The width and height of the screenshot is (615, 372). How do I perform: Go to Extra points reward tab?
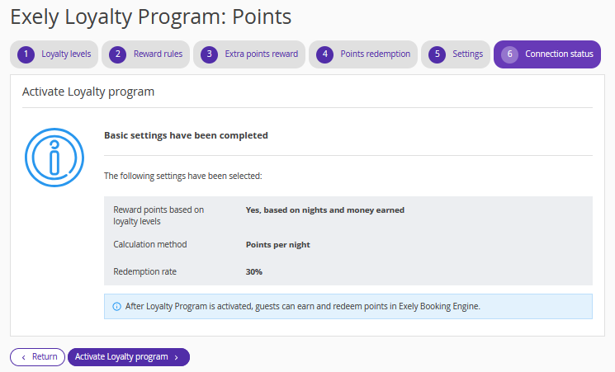point(249,54)
